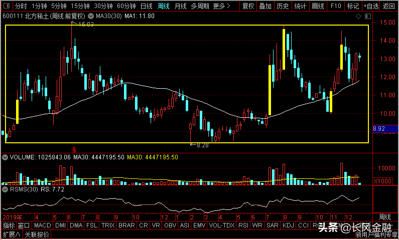Switch to the 日线 daily chart
Screen dimensions: 399x240
click(147, 6)
